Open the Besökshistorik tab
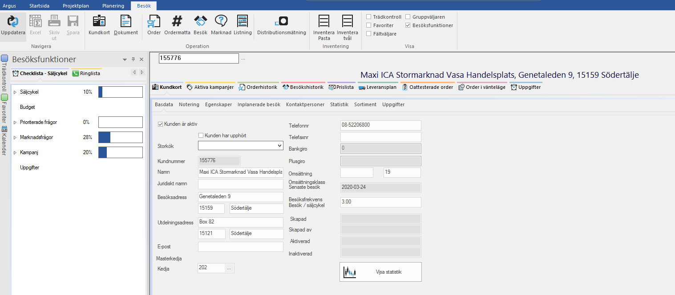 (x=303, y=87)
